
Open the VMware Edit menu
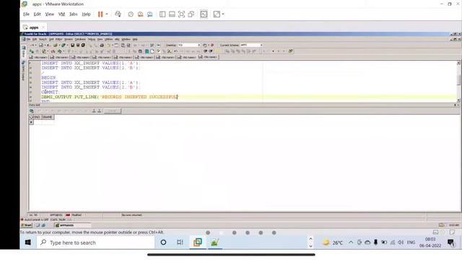pos(37,14)
